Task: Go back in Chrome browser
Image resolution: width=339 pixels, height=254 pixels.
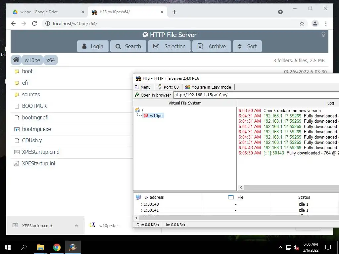Action: (x=13, y=23)
